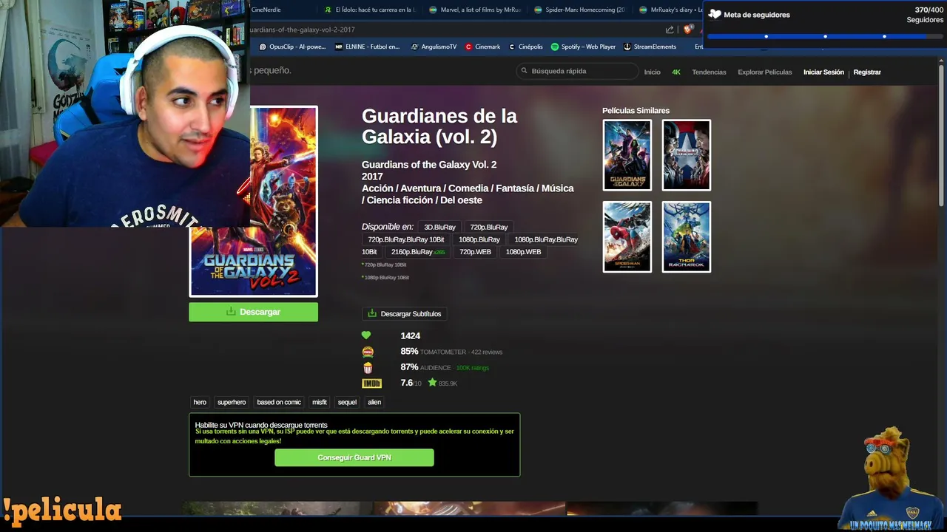
Task: Select the 720p.BluRay quality option
Action: (x=489, y=227)
